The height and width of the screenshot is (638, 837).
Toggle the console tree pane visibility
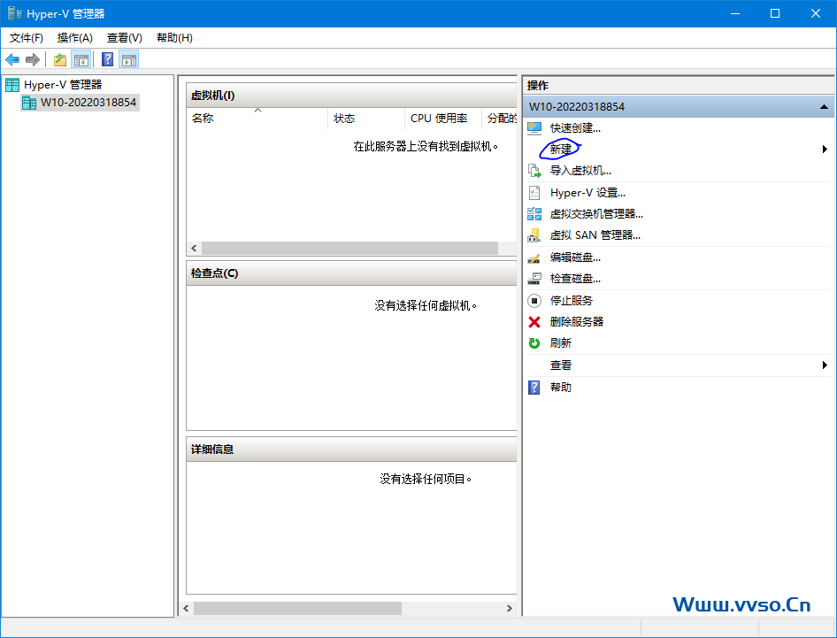[x=81, y=59]
